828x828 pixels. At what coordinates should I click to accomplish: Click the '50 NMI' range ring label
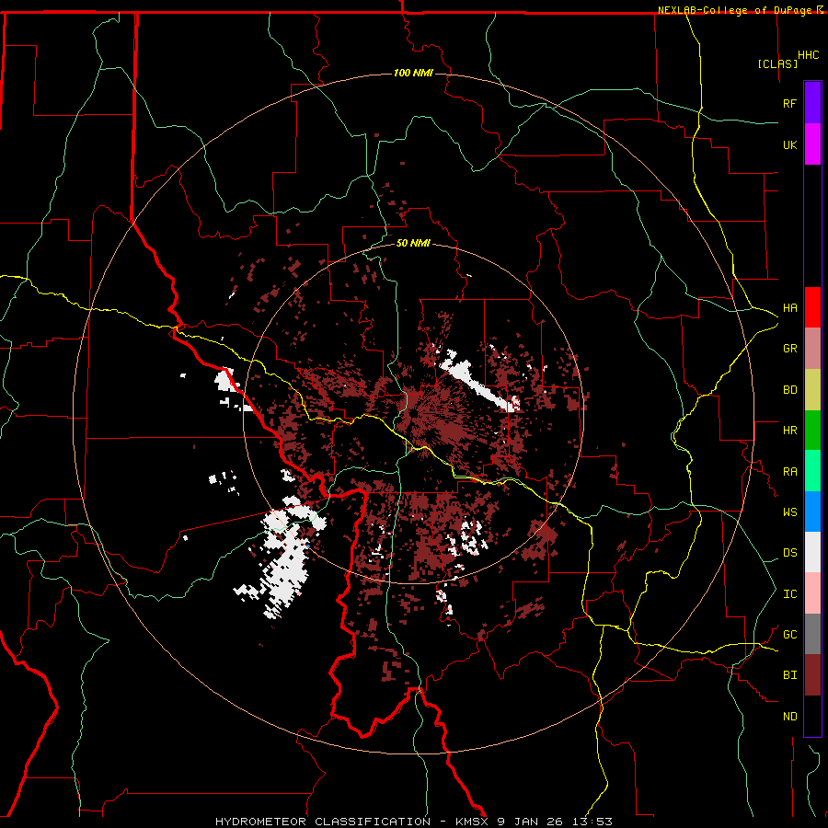[x=413, y=243]
